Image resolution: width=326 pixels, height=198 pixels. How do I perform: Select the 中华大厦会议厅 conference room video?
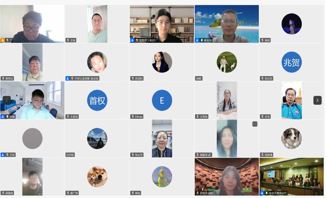(292, 177)
